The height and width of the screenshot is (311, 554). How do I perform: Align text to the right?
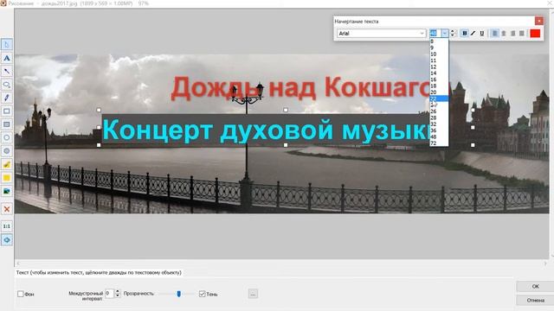[512, 33]
